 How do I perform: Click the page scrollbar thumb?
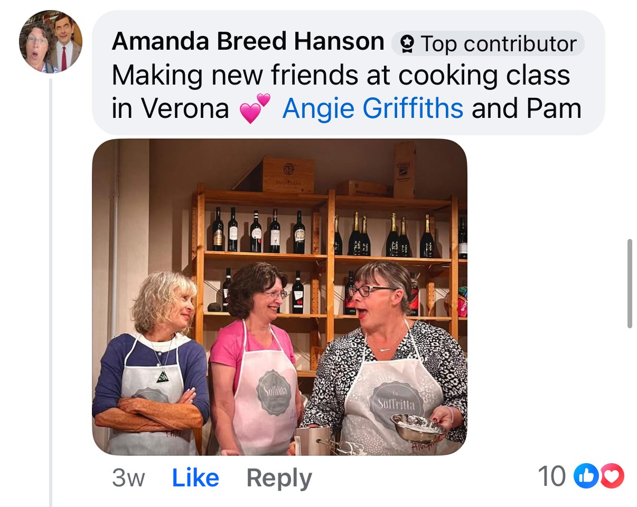point(629,284)
